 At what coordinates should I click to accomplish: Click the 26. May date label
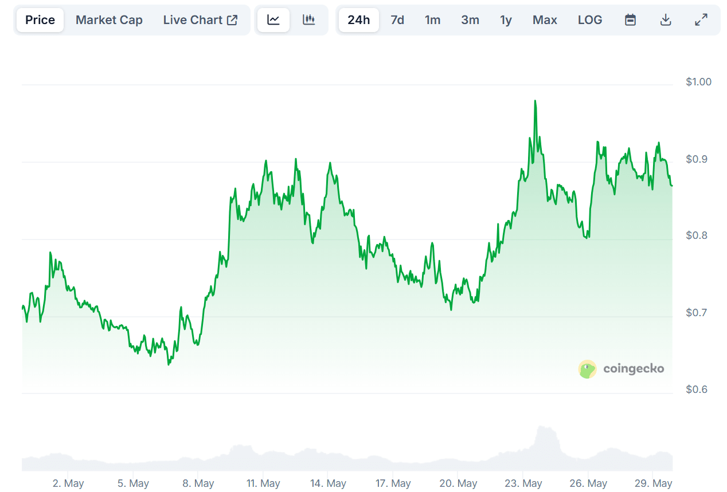[x=589, y=483]
